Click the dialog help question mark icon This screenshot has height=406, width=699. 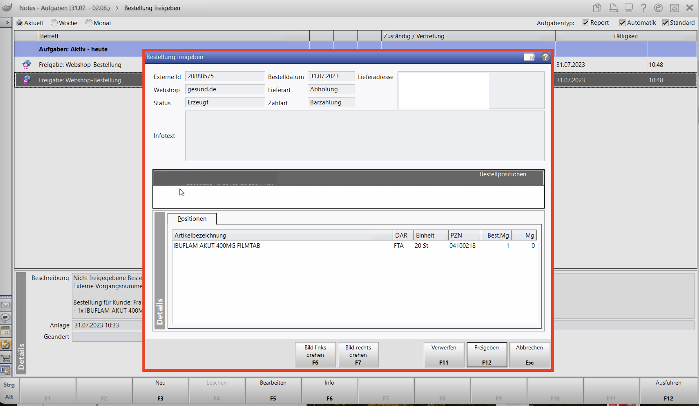(545, 57)
